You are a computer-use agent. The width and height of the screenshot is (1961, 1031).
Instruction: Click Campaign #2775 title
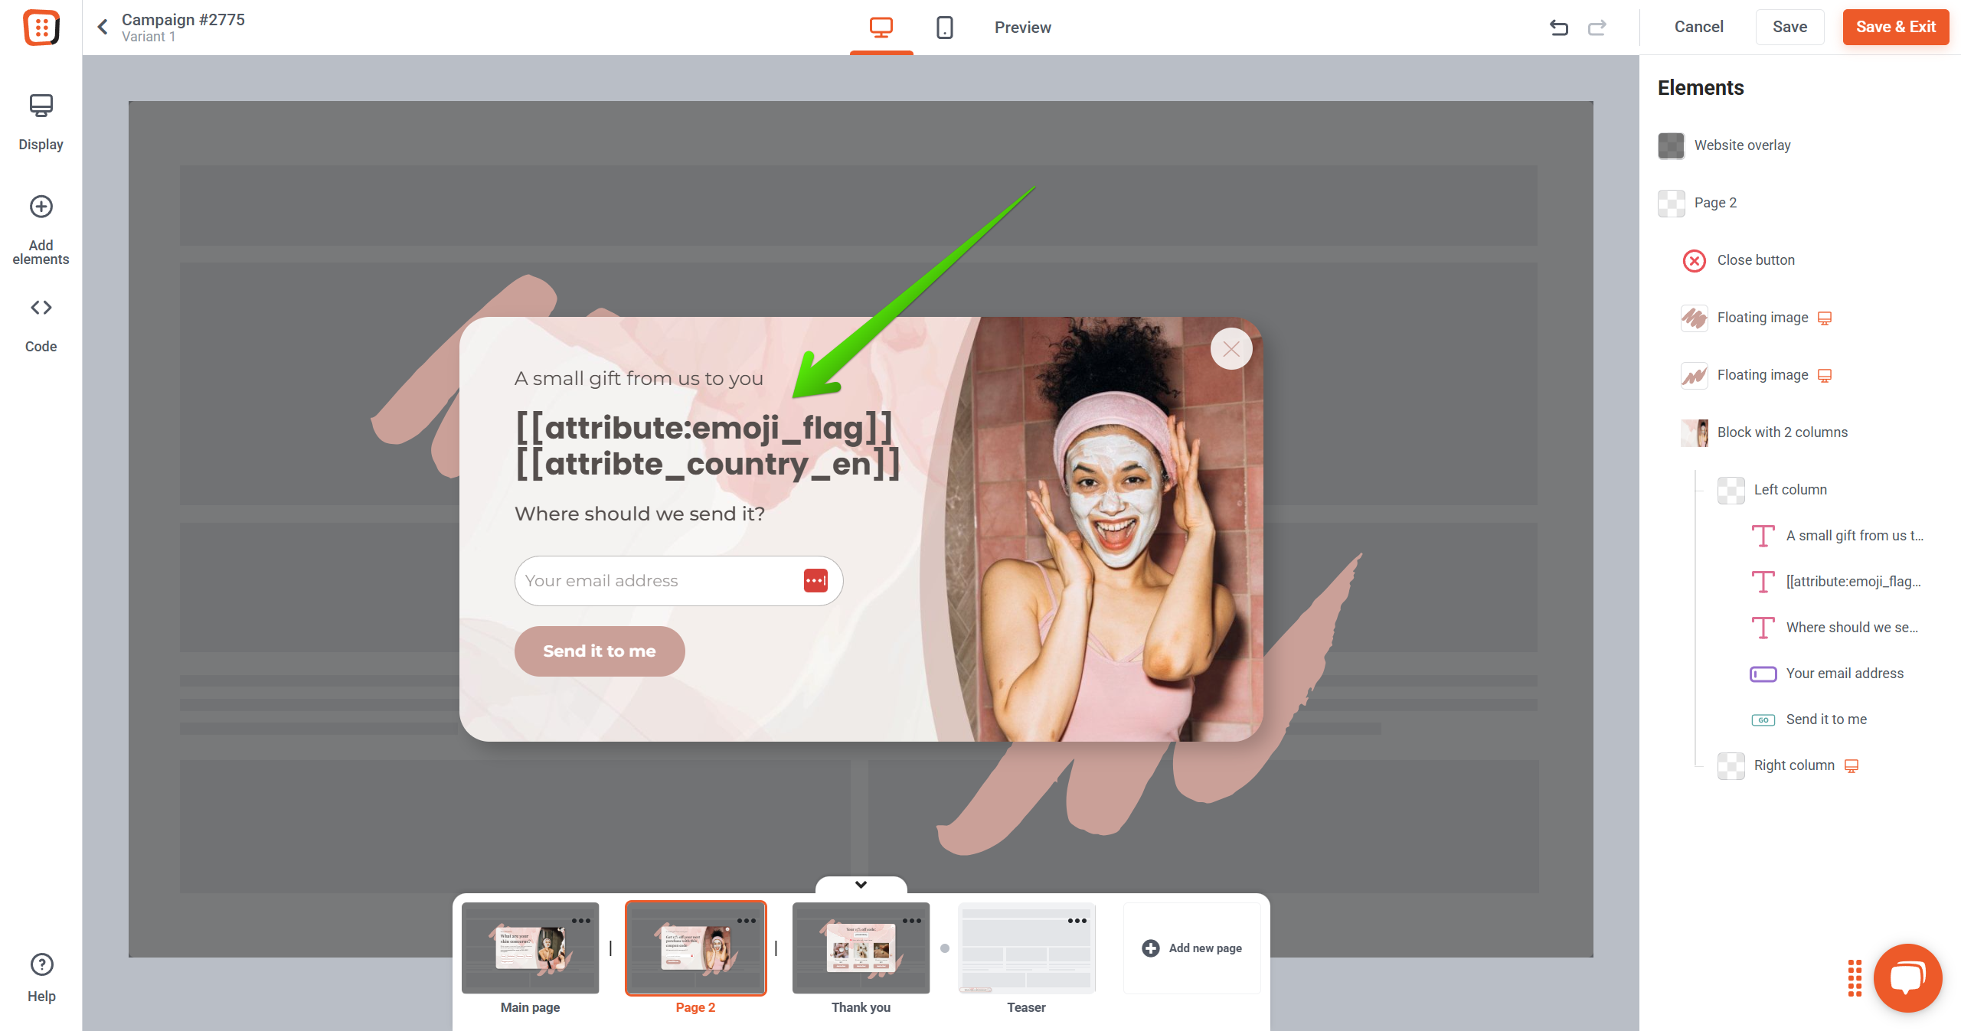click(183, 19)
